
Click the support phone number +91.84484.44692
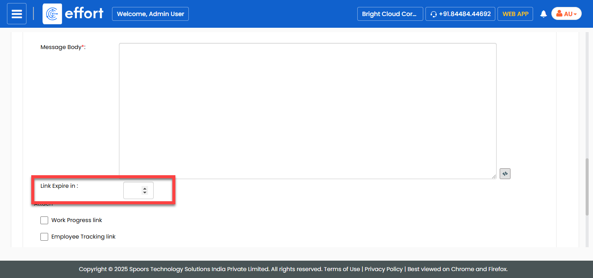[460, 14]
